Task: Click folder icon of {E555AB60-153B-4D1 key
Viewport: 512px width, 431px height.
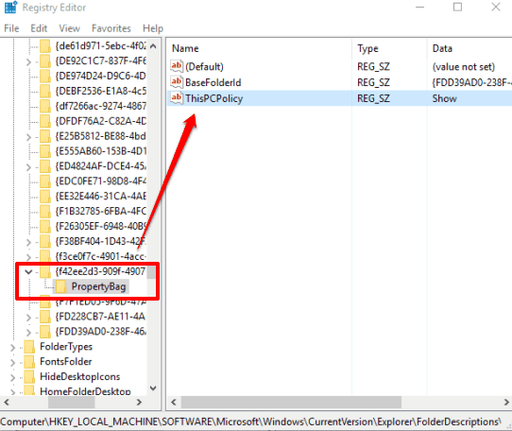Action: point(45,151)
